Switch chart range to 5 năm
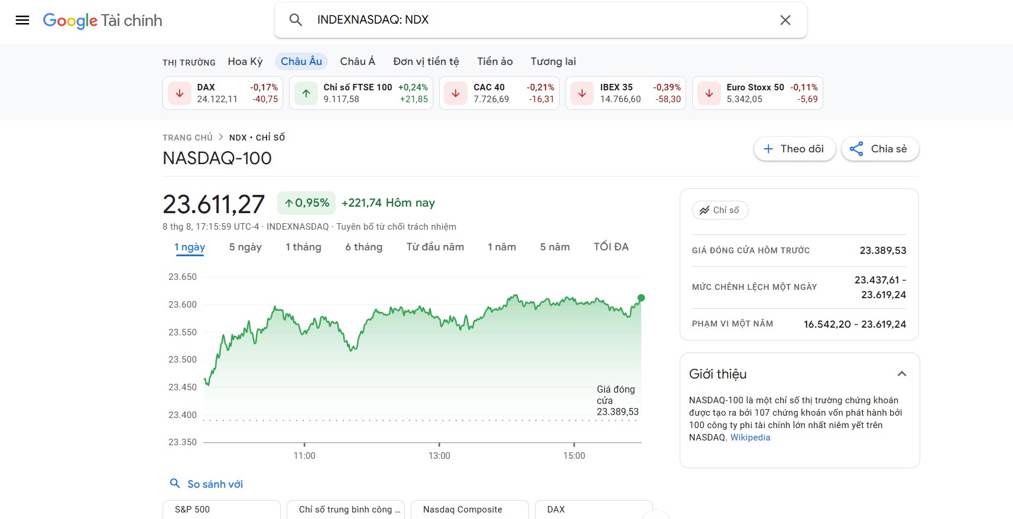The width and height of the screenshot is (1013, 519). [x=555, y=247]
